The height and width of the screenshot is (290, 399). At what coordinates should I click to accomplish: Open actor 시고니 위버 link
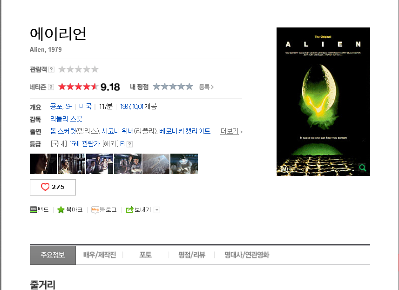click(x=118, y=131)
